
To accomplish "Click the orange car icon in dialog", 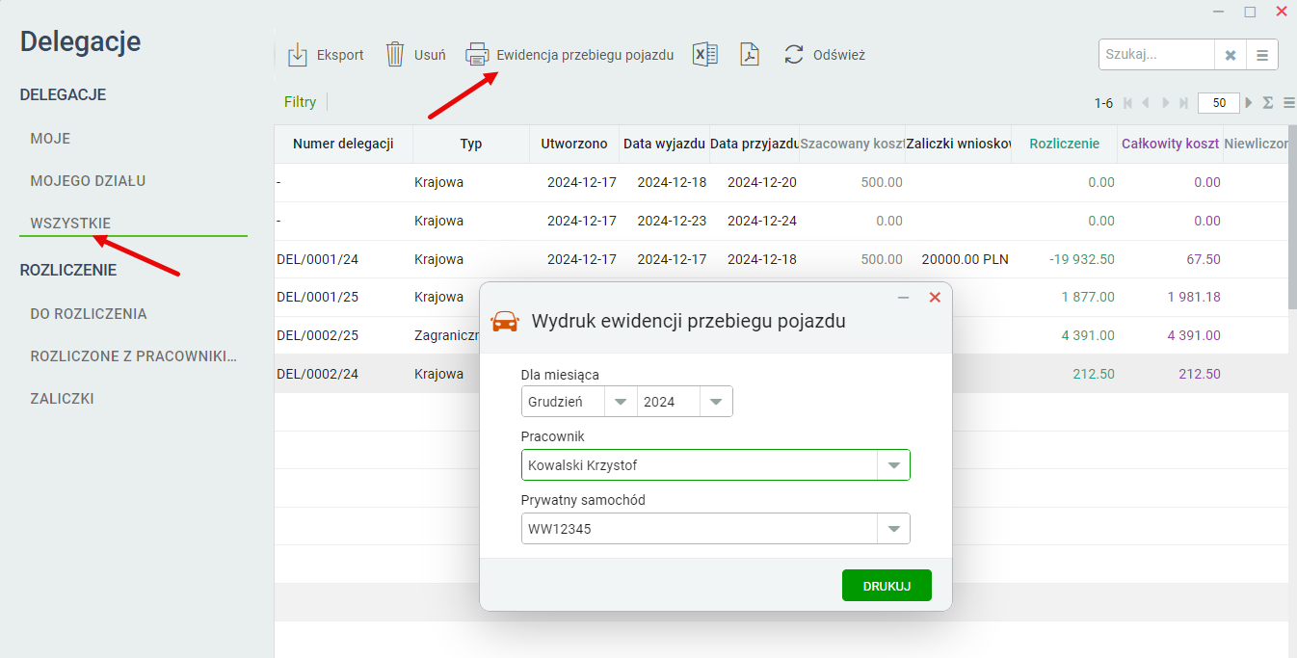I will pyautogui.click(x=505, y=322).
